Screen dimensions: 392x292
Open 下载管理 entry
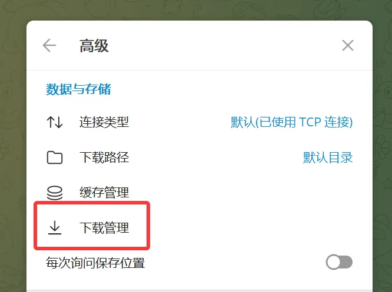coord(200,228)
